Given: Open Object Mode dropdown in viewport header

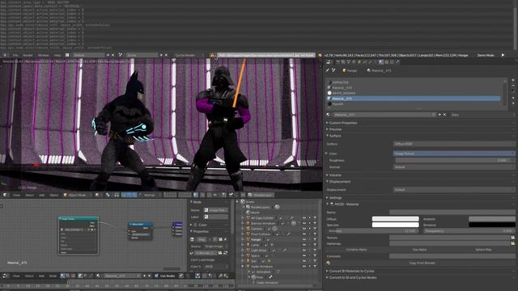Looking at the screenshot, I should (77, 195).
